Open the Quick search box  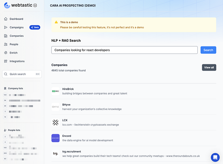pyautogui.click(x=22, y=74)
